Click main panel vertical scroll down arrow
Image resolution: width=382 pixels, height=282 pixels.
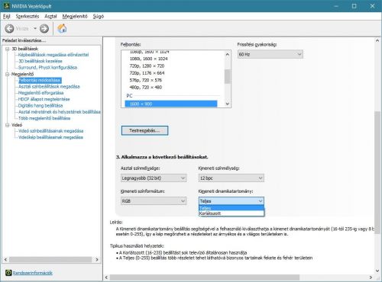click(x=377, y=271)
